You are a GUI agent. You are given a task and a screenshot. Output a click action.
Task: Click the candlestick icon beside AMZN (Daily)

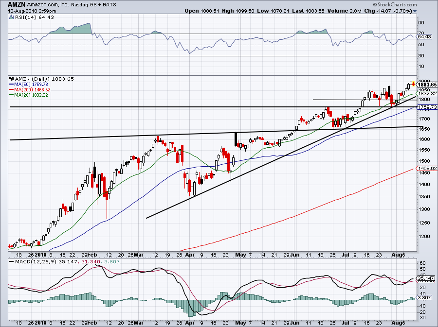click(x=11, y=79)
